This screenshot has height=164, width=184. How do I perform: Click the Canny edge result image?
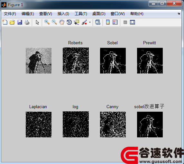(x=113, y=125)
